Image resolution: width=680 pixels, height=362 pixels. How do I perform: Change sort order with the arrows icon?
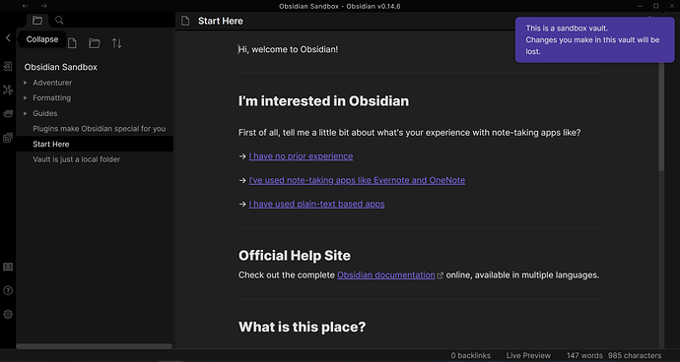[116, 43]
